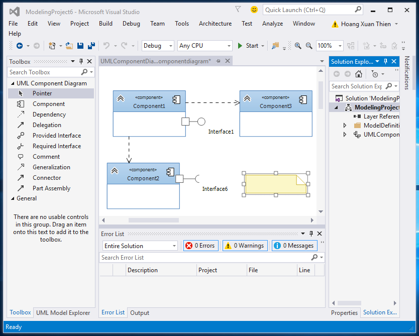The height and width of the screenshot is (336, 419).
Task: Click the Save All toolbar icon
Action: (91, 45)
